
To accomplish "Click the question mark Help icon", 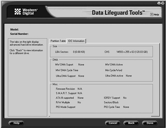I will [152, 14].
